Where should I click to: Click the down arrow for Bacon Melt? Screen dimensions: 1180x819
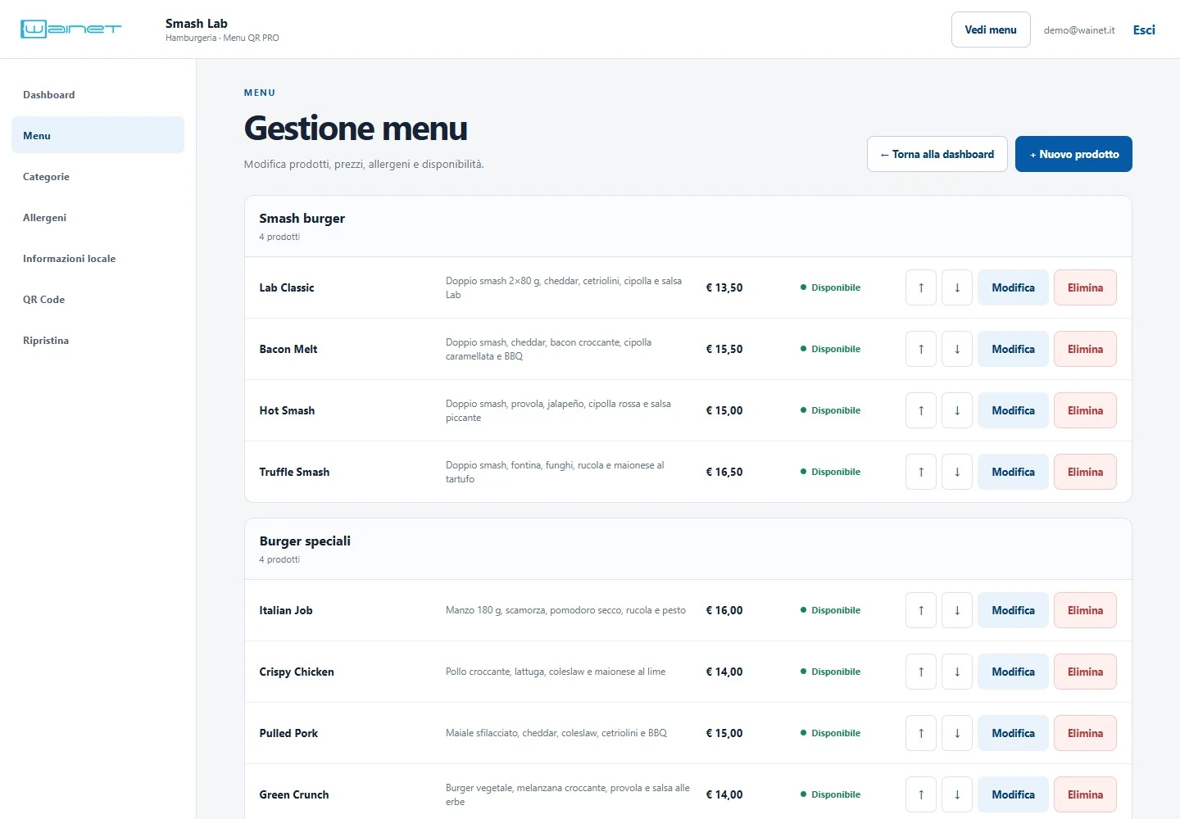[957, 349]
